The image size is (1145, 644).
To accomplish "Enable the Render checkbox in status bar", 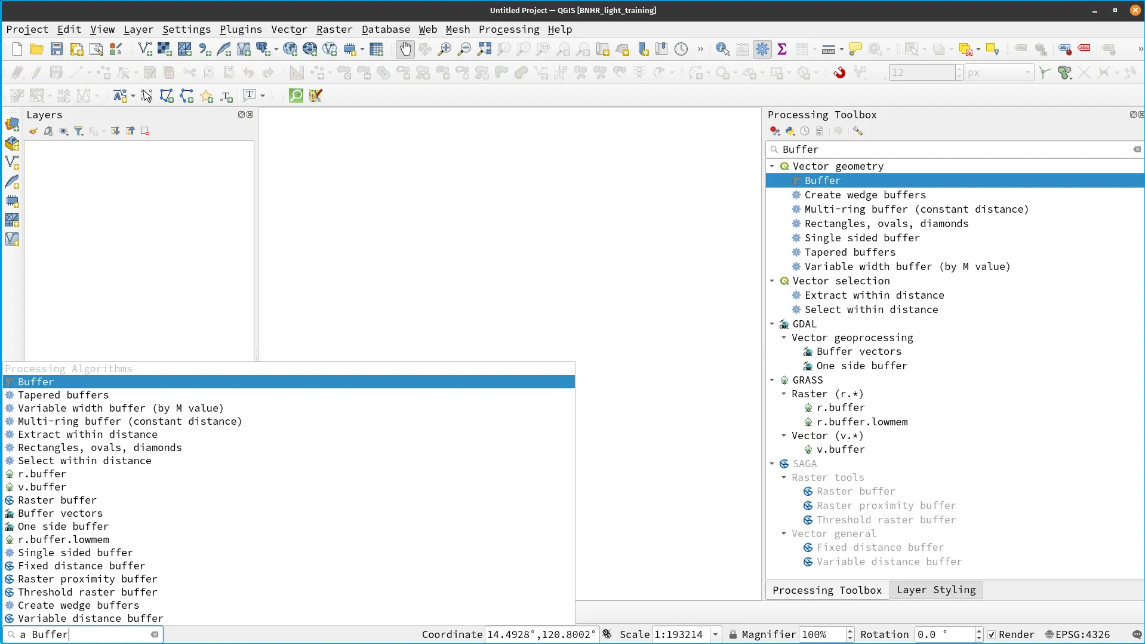I will click(x=992, y=634).
